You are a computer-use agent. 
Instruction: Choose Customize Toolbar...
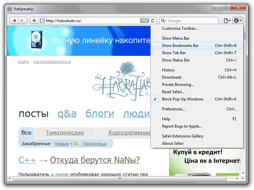click(x=197, y=28)
